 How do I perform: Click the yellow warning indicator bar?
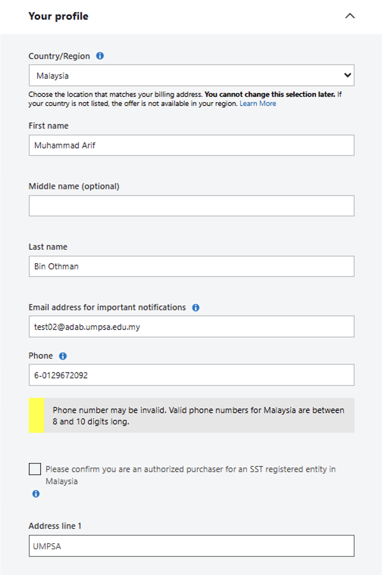coord(36,416)
